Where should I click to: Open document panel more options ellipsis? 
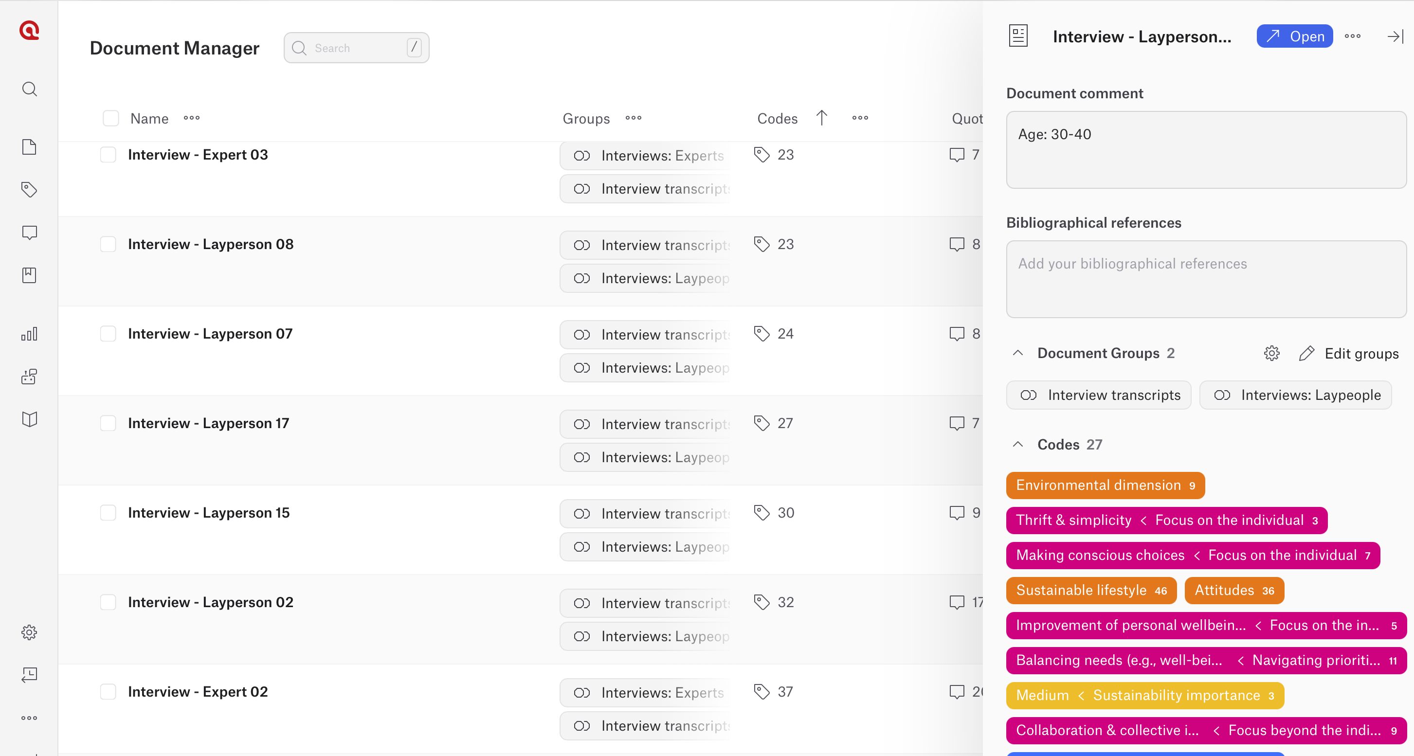1353,36
